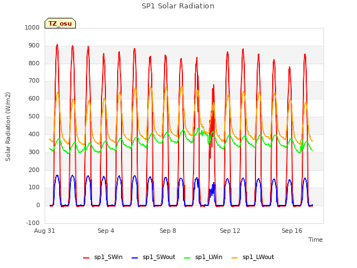357x268 pixels.
Task: Click the -100 y-axis tick label
Action: pyautogui.click(x=33, y=223)
